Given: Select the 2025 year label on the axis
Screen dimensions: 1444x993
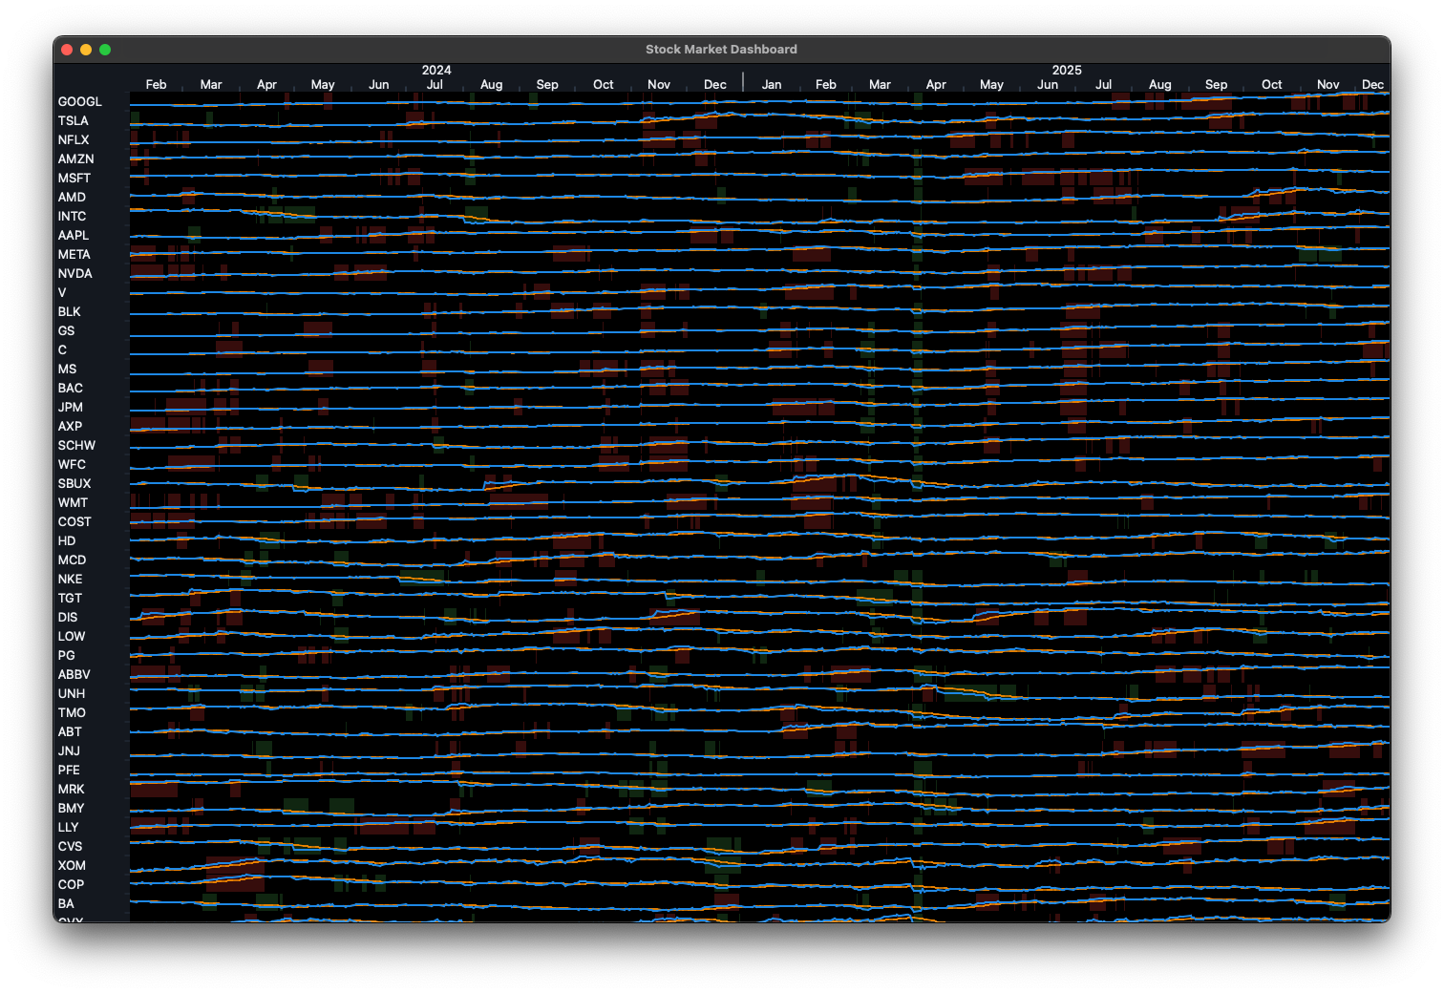Looking at the screenshot, I should [x=1067, y=71].
